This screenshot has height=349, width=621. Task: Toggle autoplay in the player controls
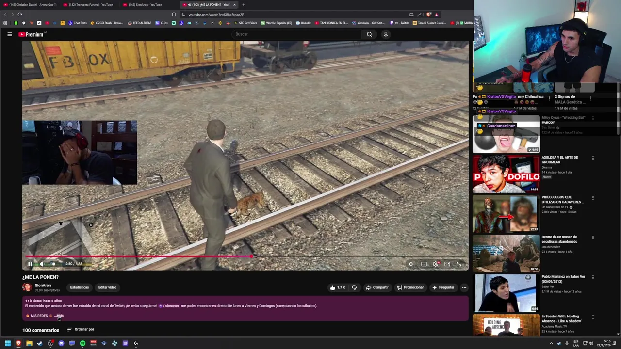coord(411,264)
